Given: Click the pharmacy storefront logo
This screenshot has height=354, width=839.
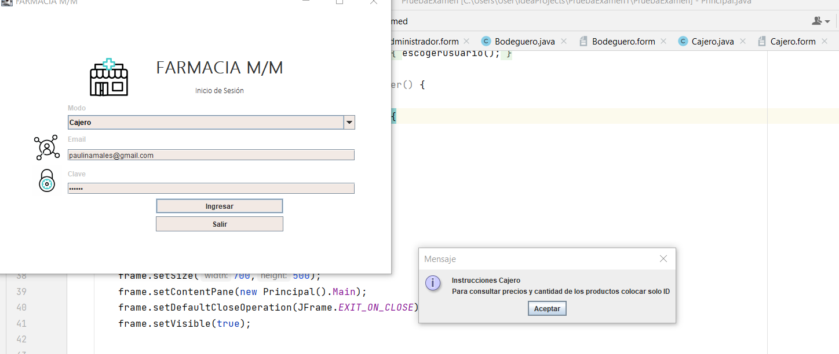Looking at the screenshot, I should click(108, 78).
